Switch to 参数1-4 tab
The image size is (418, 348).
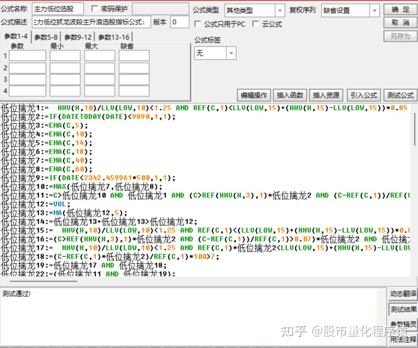pos(16,36)
